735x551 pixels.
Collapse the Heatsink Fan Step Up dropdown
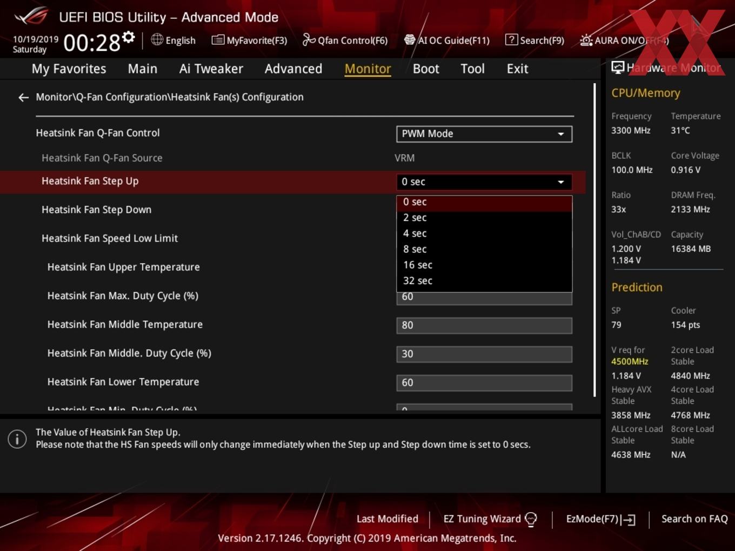484,182
